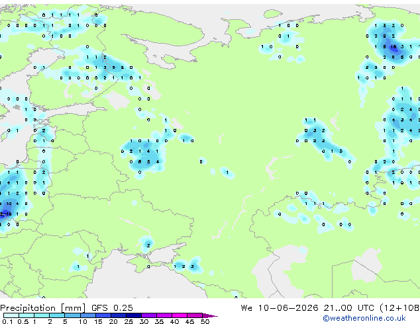
Task: Click the legend label "45"
Action: [x=189, y=321]
